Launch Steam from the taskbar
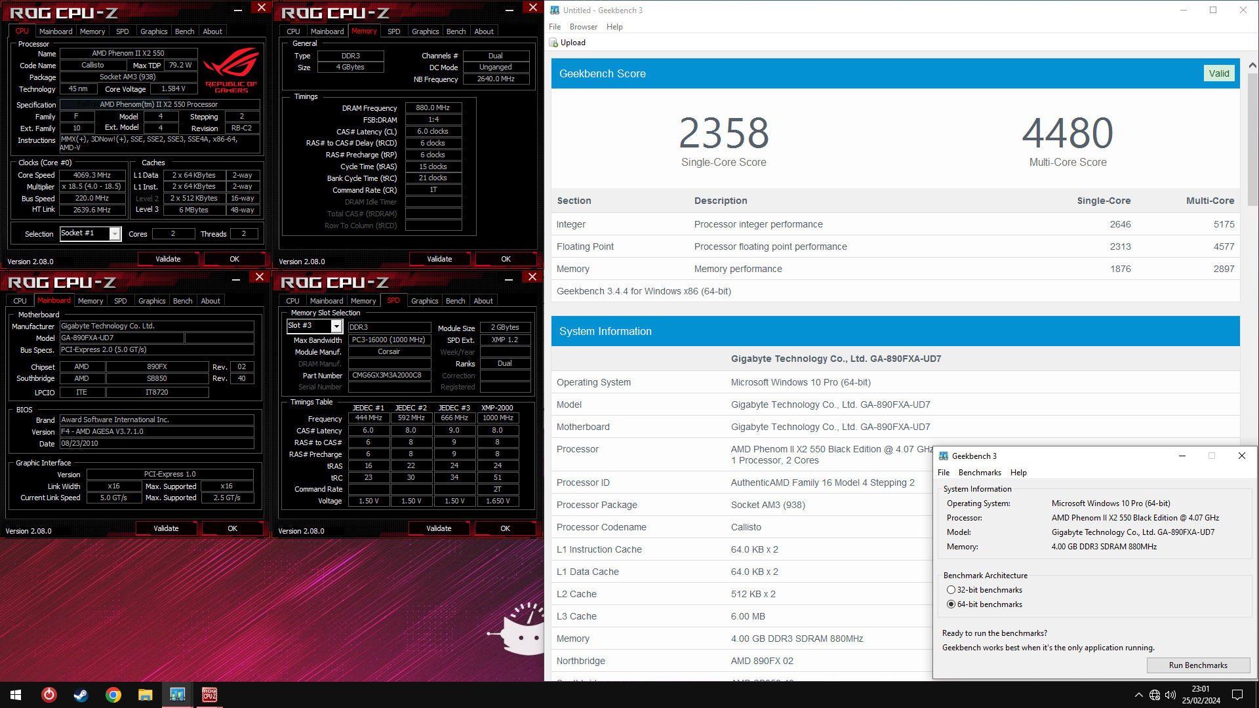 (81, 695)
